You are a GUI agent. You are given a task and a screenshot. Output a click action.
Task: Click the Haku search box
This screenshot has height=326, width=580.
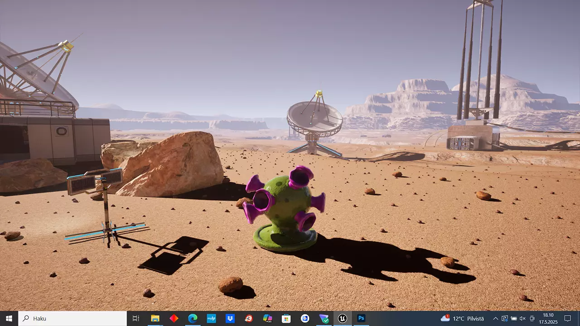(72, 318)
